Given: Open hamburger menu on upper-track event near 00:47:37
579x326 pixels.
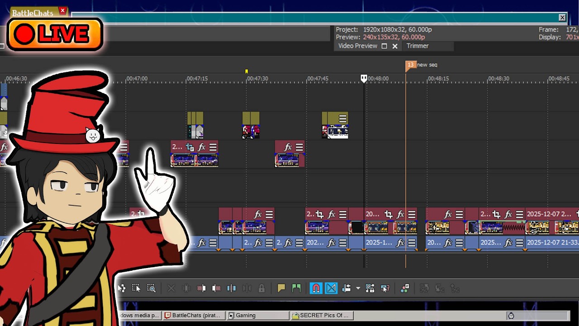Looking at the screenshot, I should [299, 147].
